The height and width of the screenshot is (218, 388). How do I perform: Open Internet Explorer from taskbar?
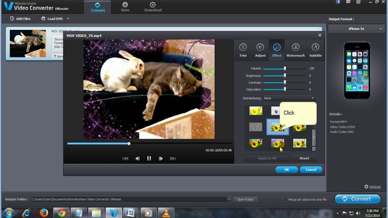click(x=26, y=213)
